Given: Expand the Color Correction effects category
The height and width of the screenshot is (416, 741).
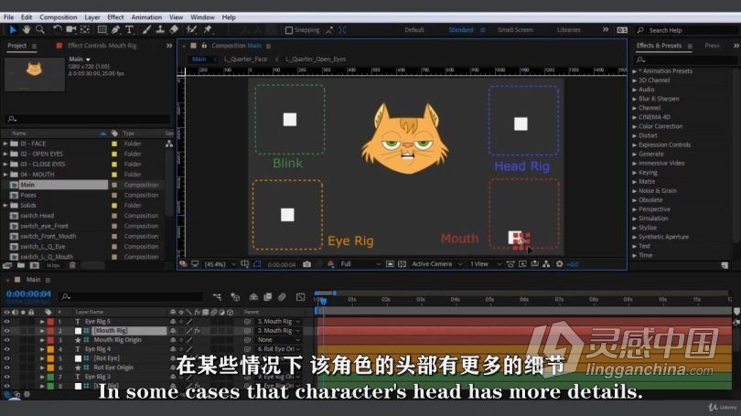Looking at the screenshot, I should (x=635, y=126).
